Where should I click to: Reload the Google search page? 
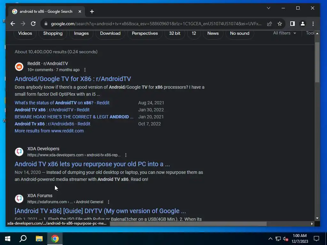pos(33,24)
